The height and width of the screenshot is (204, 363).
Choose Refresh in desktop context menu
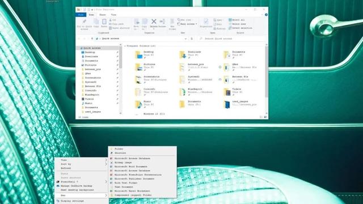pyautogui.click(x=81, y=168)
